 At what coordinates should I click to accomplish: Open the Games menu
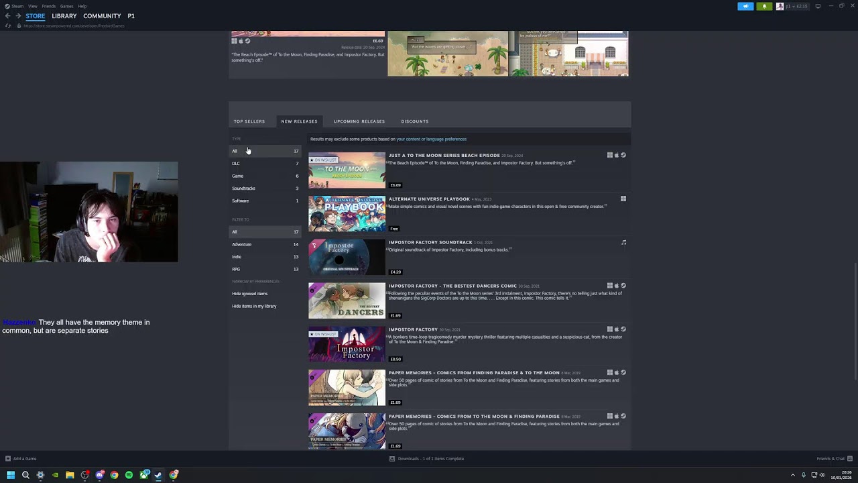pyautogui.click(x=66, y=6)
